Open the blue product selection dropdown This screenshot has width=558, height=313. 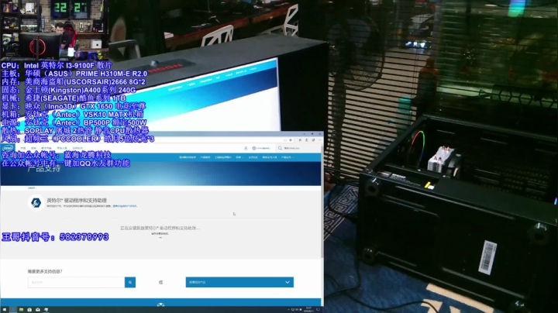pyautogui.click(x=239, y=282)
